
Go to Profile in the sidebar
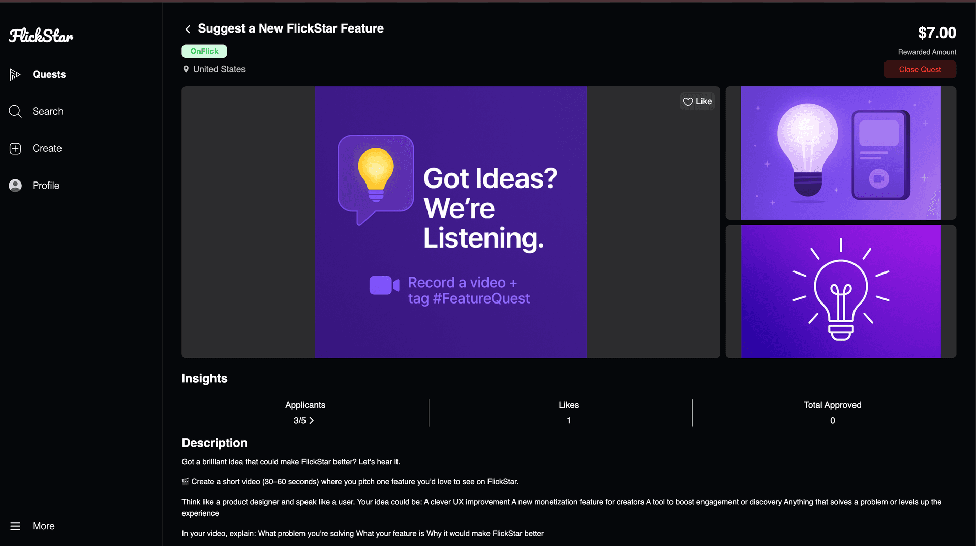[46, 186]
